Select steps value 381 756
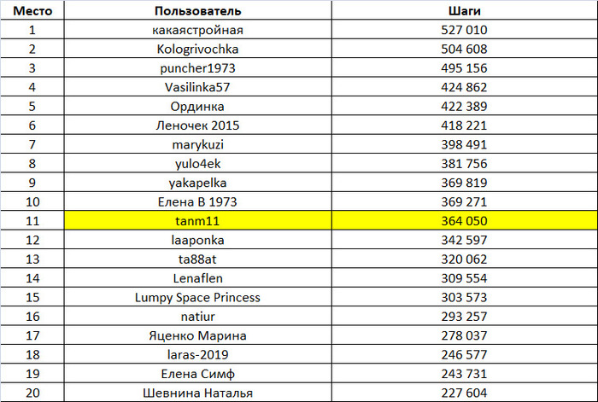The height and width of the screenshot is (402, 598). [465, 164]
